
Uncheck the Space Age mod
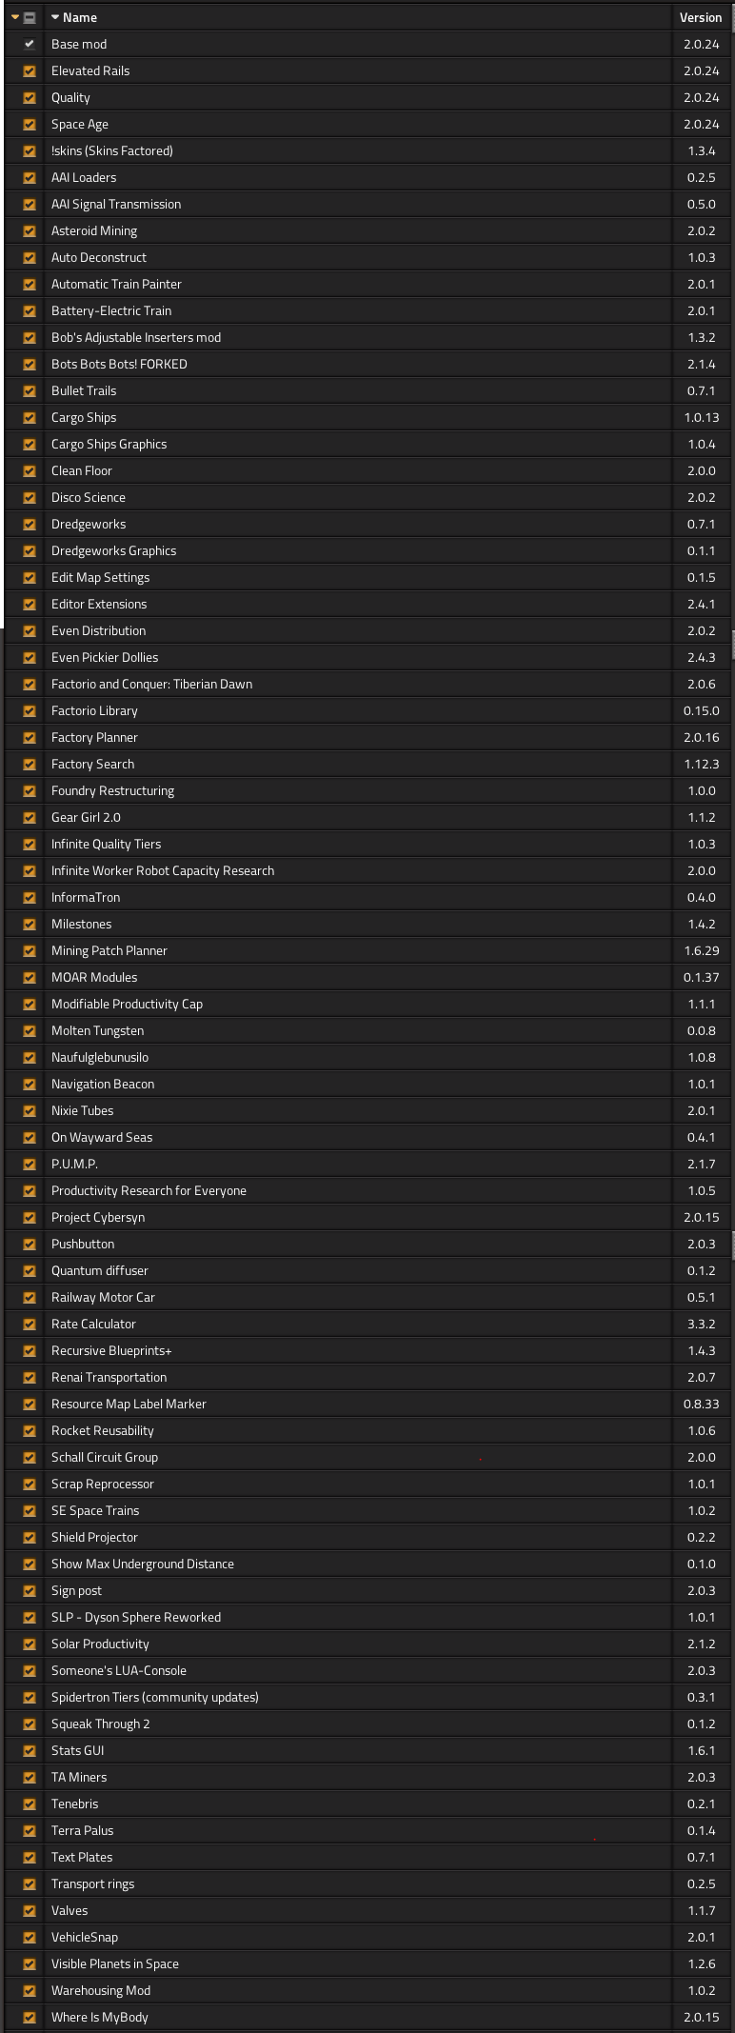click(x=30, y=124)
